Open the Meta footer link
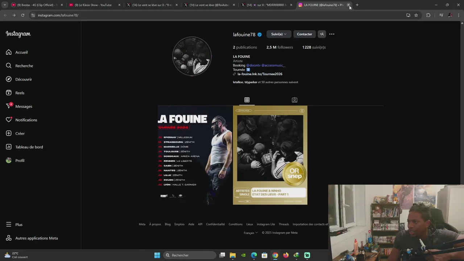The width and height of the screenshot is (464, 261). (x=142, y=224)
